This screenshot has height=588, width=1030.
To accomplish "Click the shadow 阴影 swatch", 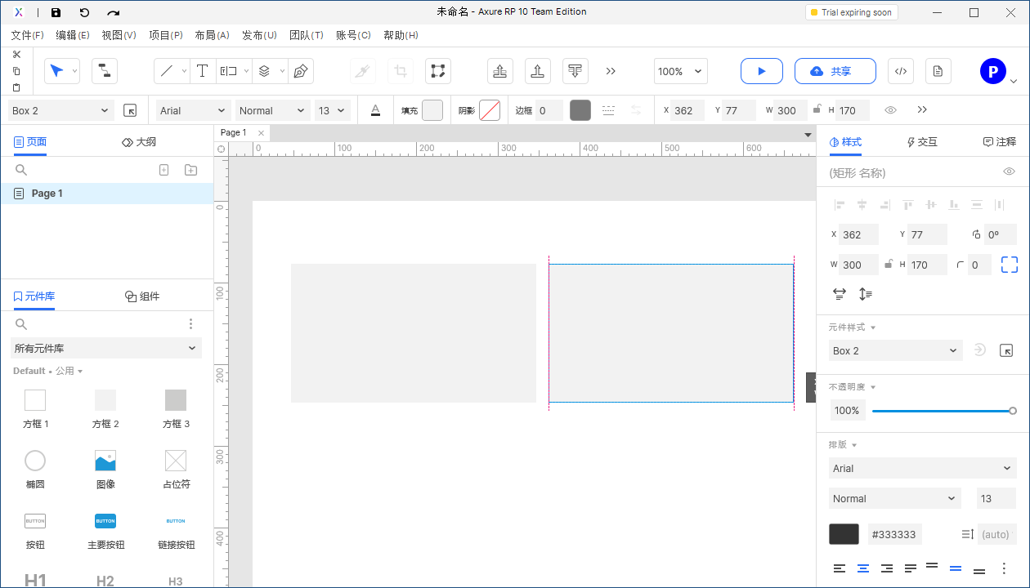I will click(x=490, y=110).
